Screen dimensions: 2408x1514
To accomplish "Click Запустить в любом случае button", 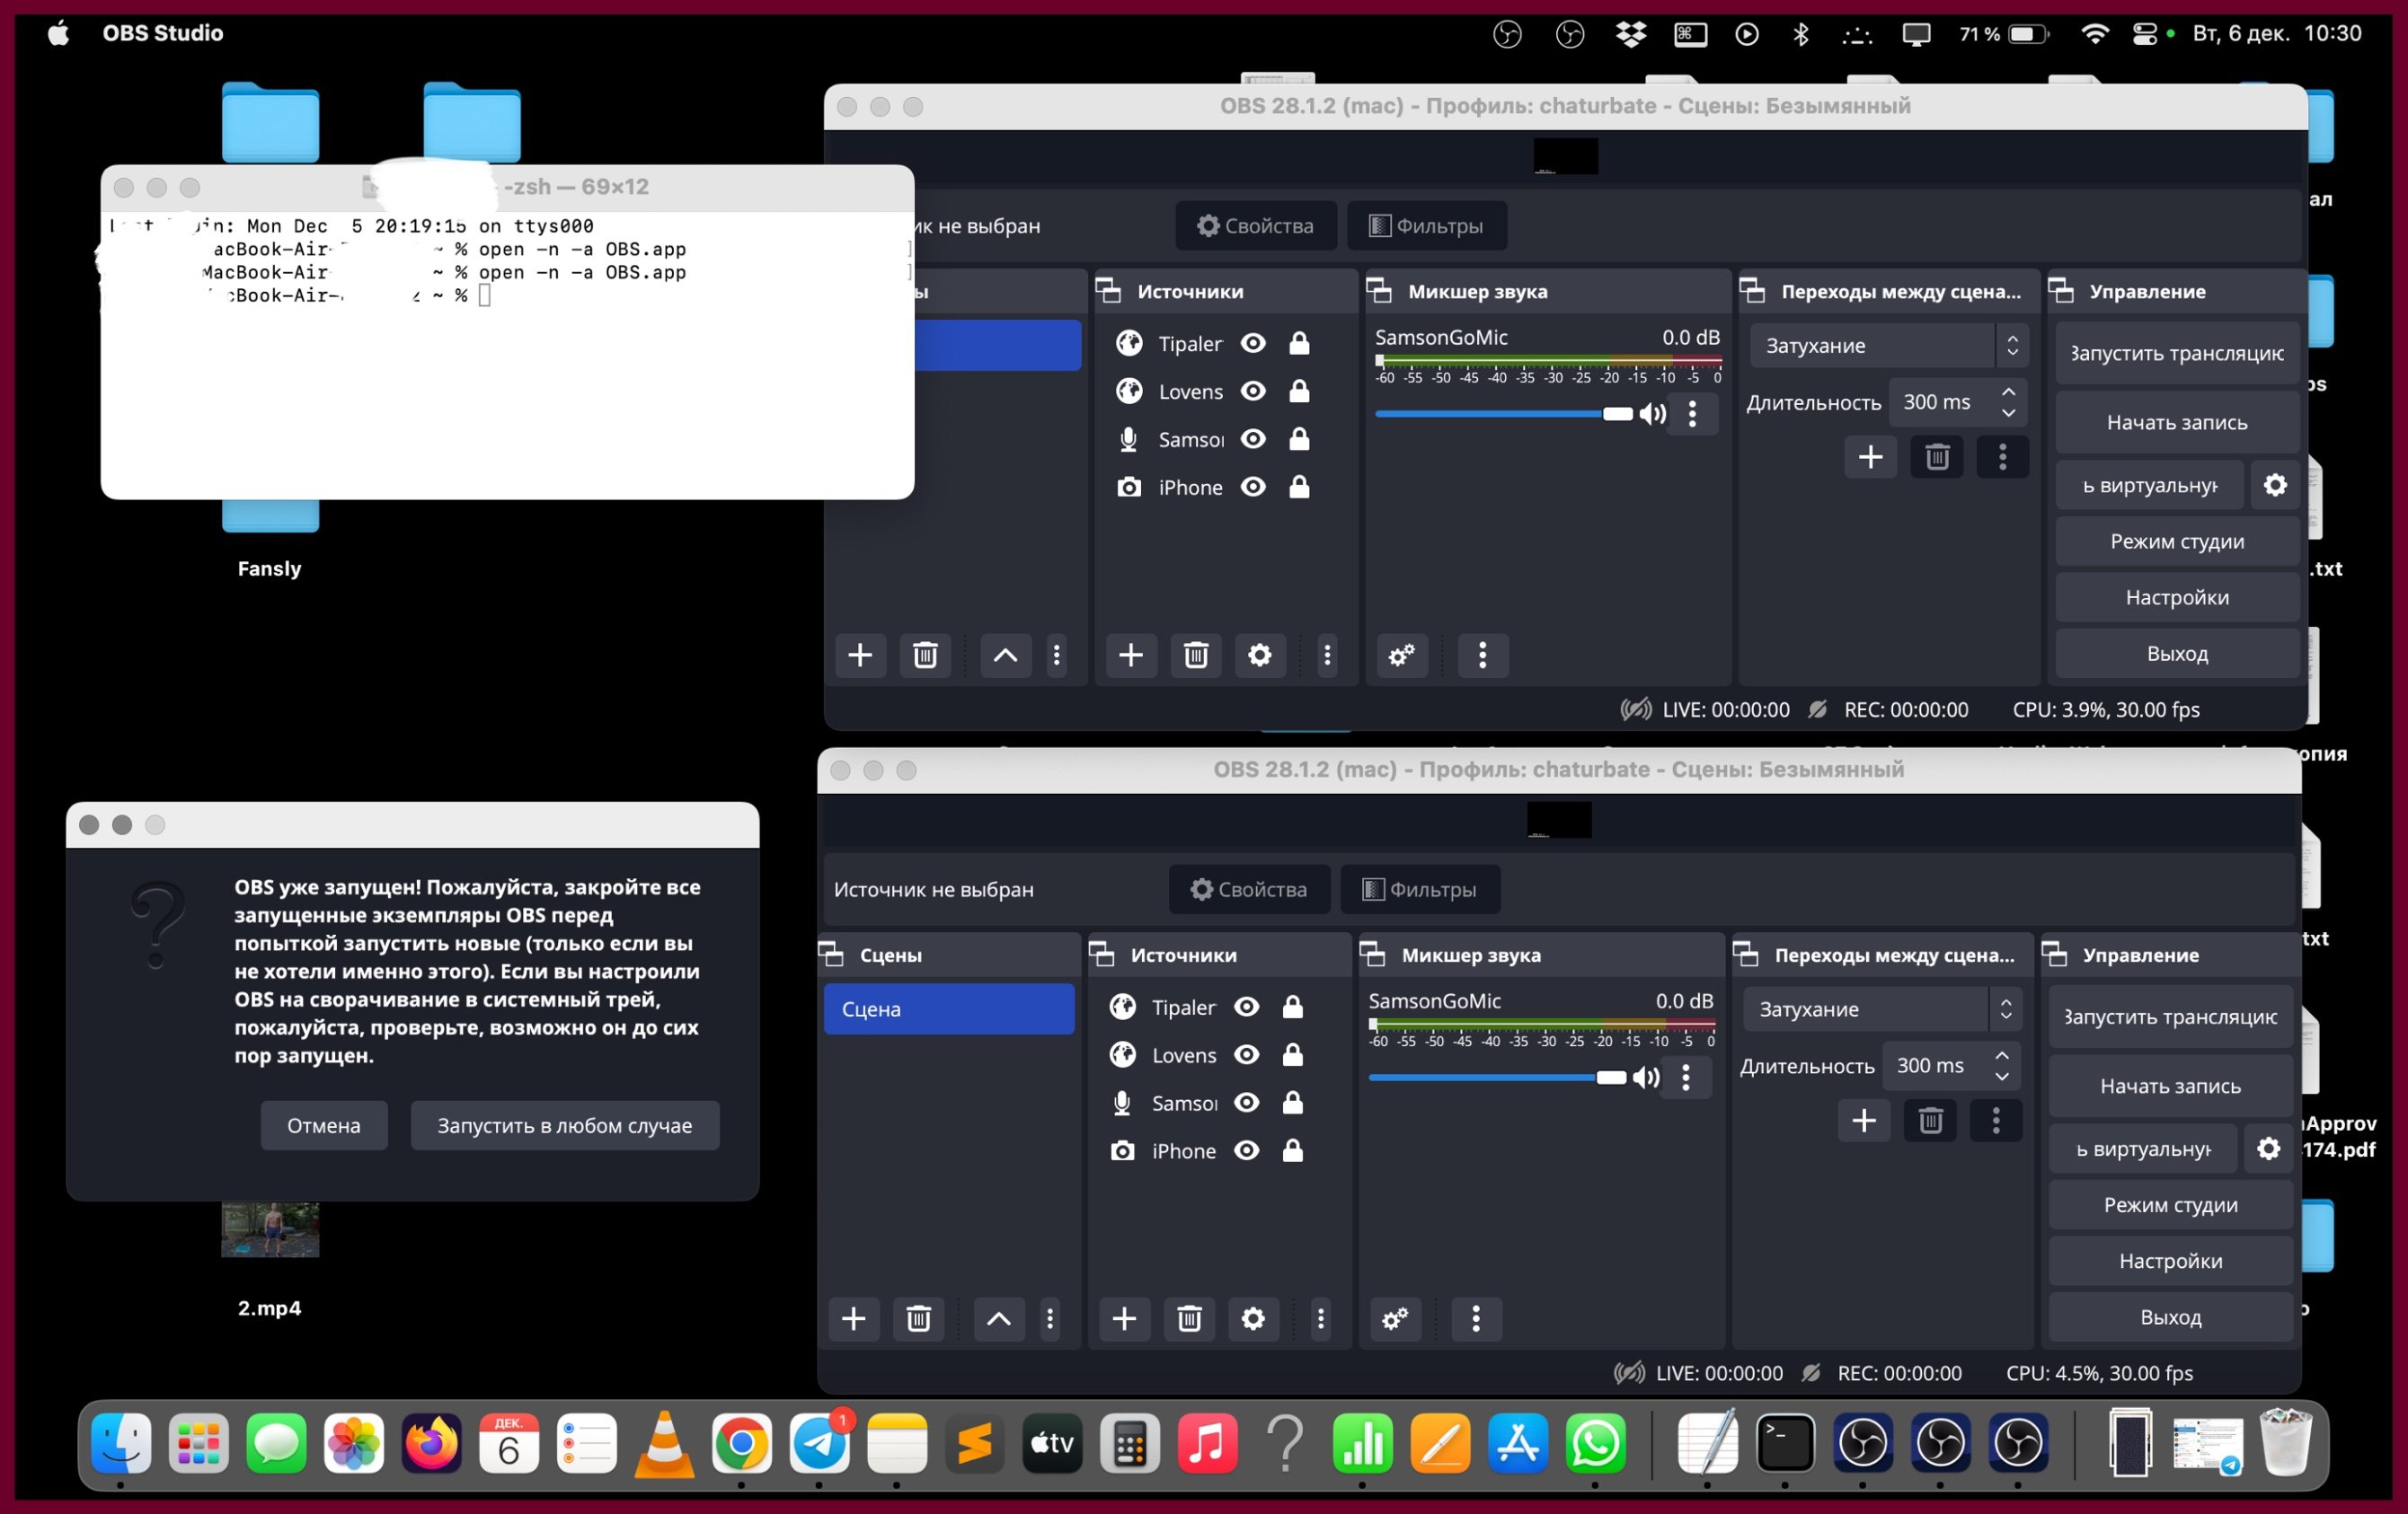I will [x=564, y=1125].
